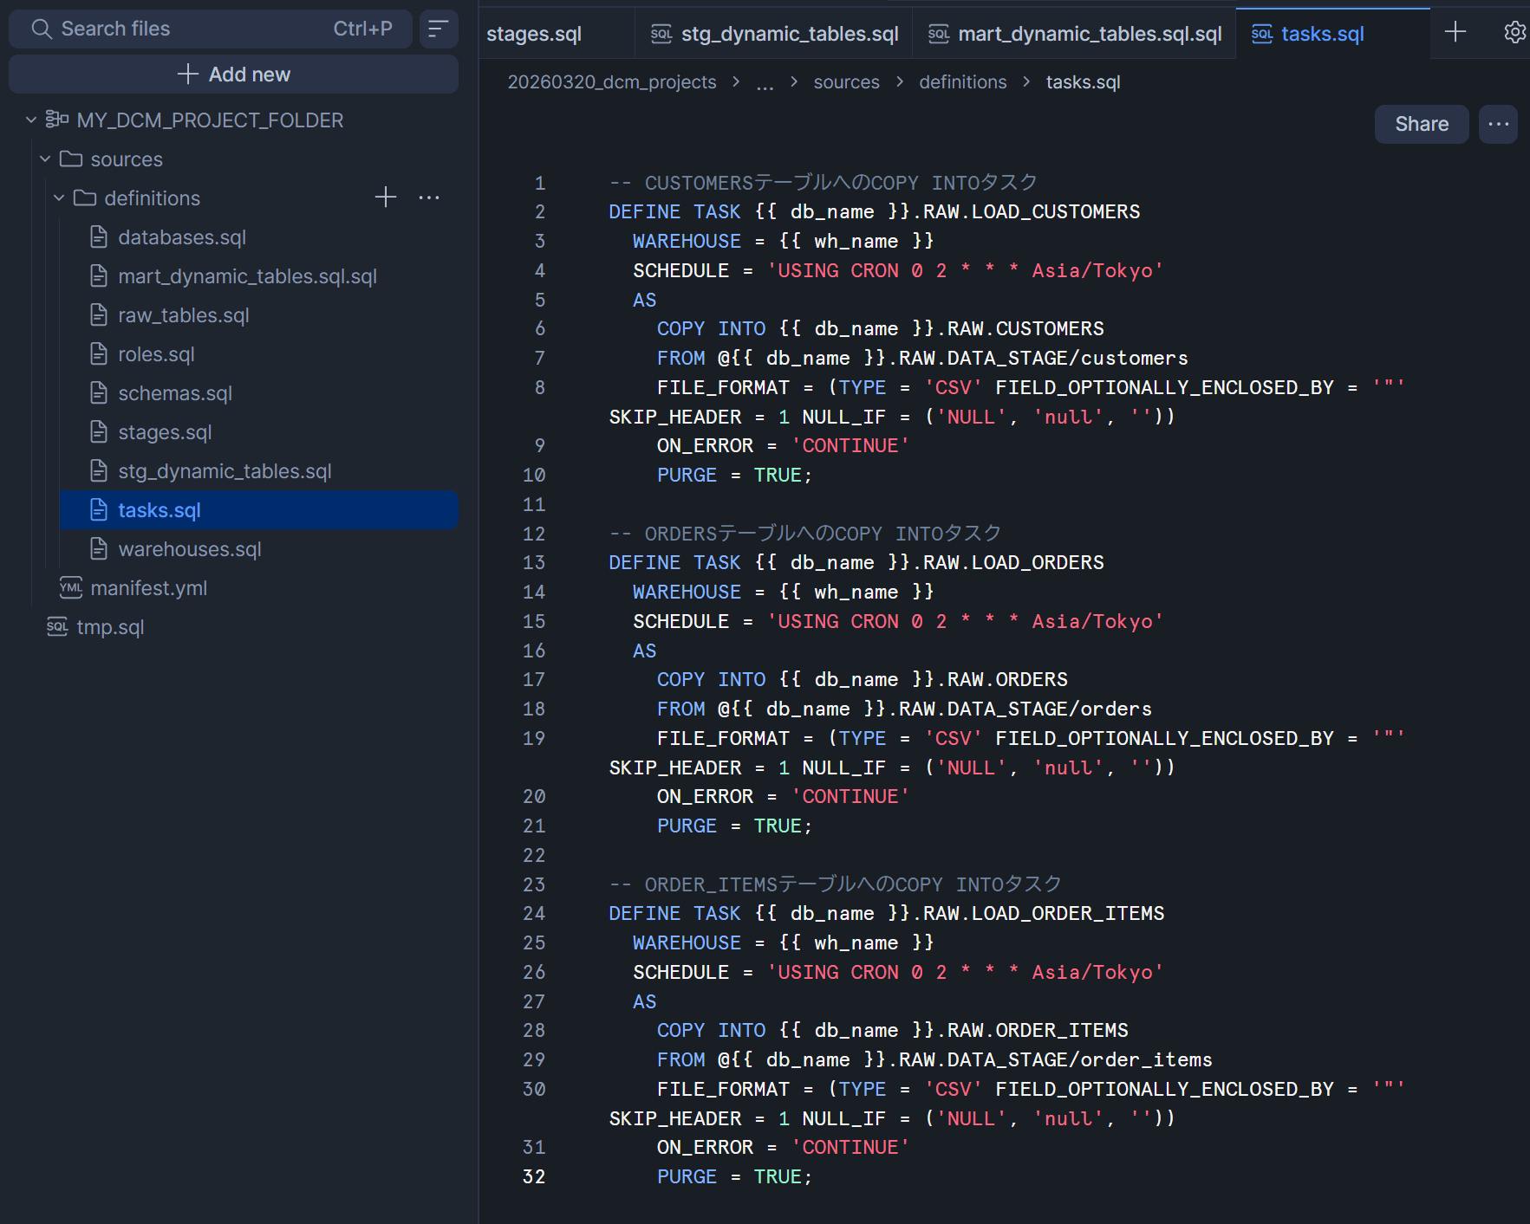The height and width of the screenshot is (1224, 1530).
Task: Open the more options ellipsis for definitions folder
Action: click(x=429, y=198)
